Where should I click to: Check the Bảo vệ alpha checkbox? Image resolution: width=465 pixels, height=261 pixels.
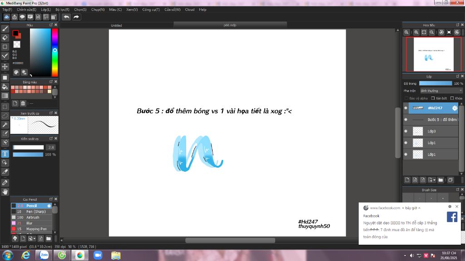click(406, 98)
